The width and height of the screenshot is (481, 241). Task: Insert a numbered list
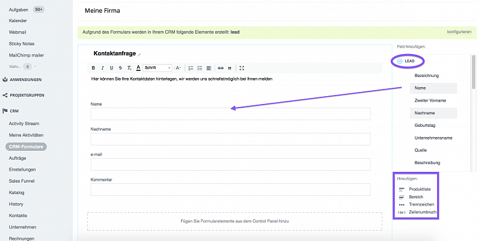(191, 68)
